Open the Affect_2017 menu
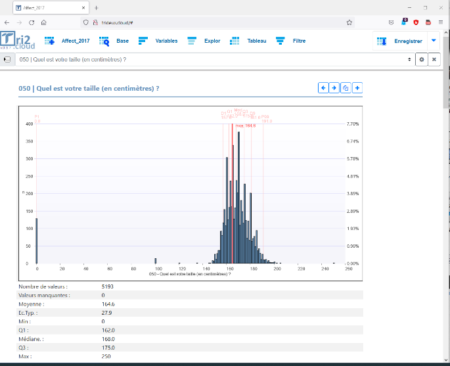450x366 pixels. click(x=76, y=41)
